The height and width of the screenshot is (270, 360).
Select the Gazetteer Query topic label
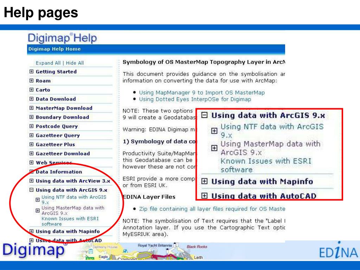(58, 135)
